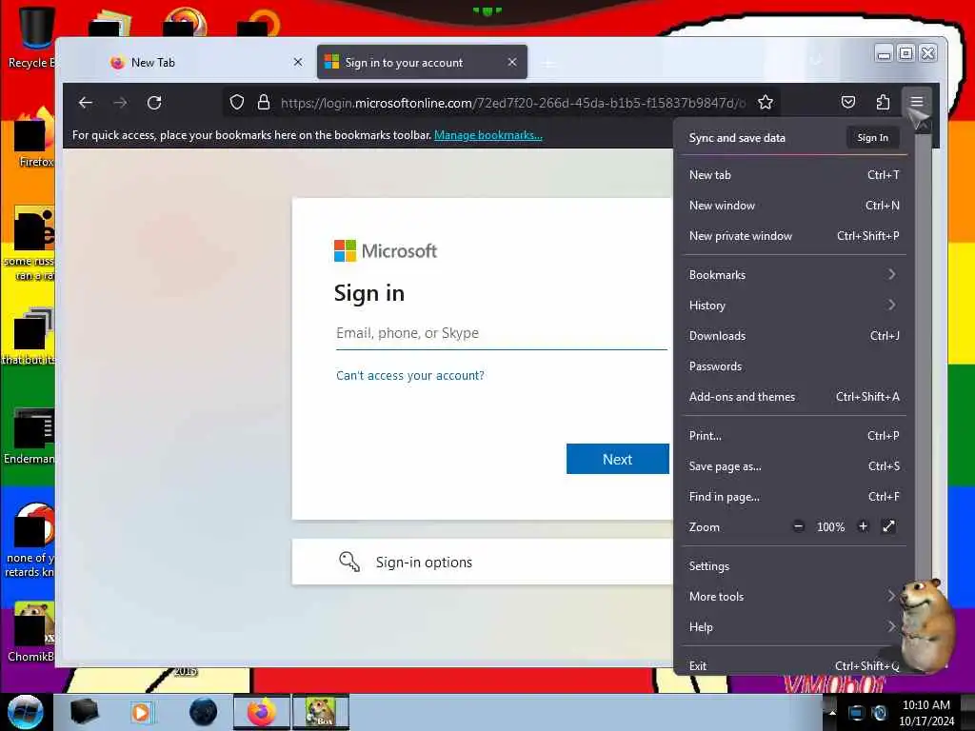Click the taskbar clock showing 10:10 AM

925,713
